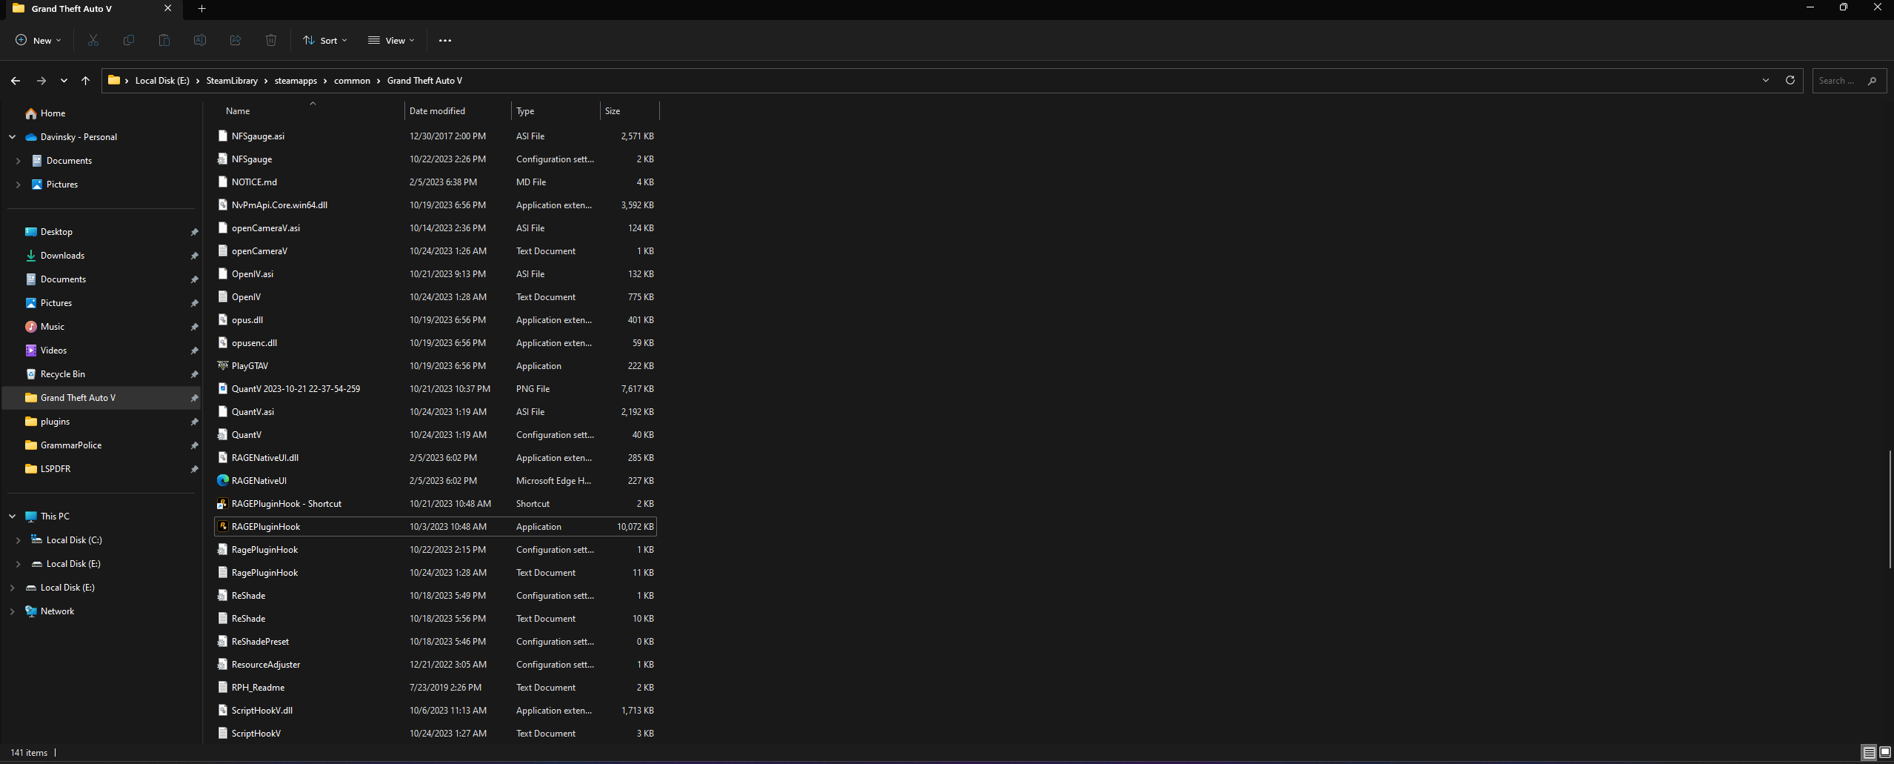This screenshot has width=1894, height=764.
Task: Sort files by the Type column
Action: (556, 111)
